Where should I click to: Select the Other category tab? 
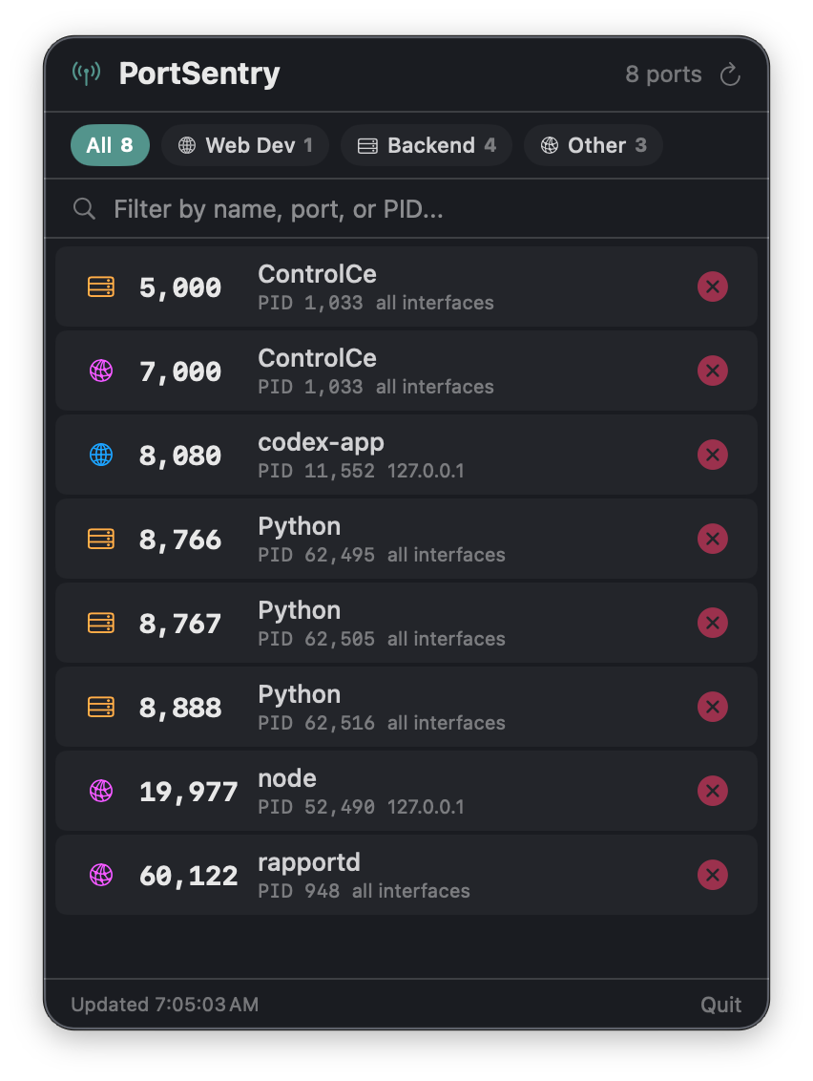[x=593, y=145]
